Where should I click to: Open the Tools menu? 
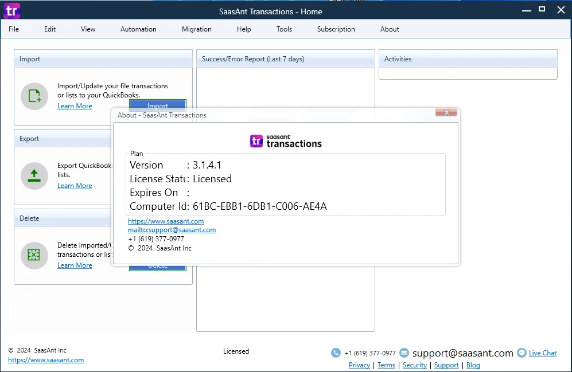pyautogui.click(x=284, y=29)
